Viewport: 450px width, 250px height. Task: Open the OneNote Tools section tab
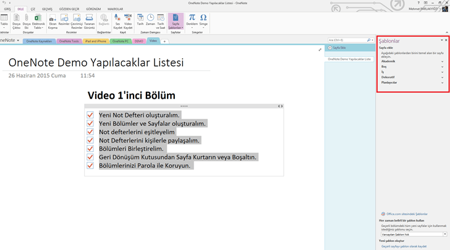(x=69, y=41)
